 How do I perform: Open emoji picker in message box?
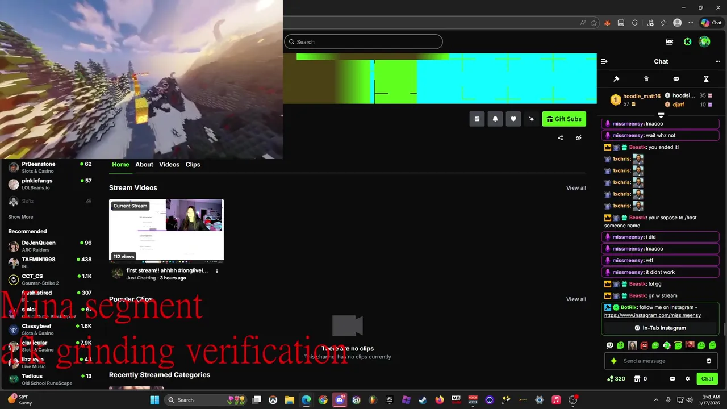click(709, 361)
